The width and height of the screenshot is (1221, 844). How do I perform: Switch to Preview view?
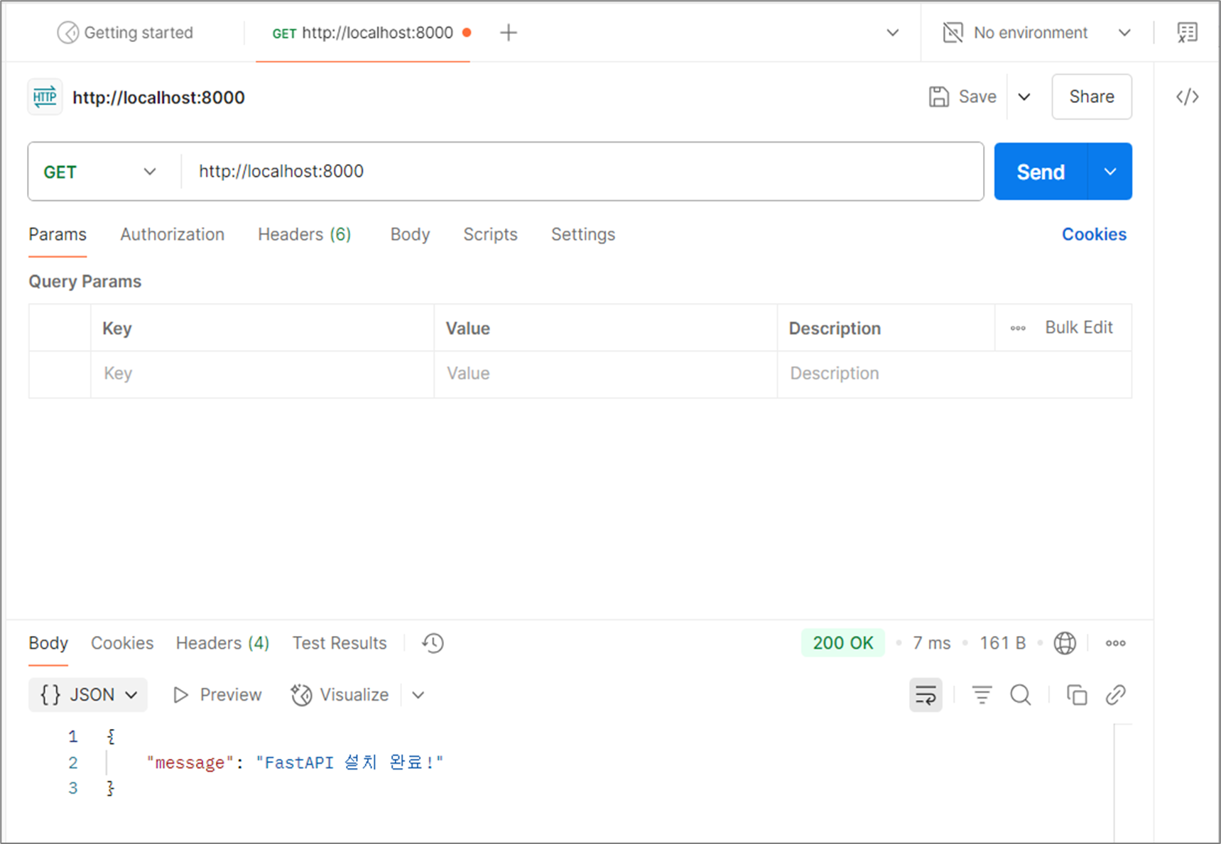(x=217, y=694)
